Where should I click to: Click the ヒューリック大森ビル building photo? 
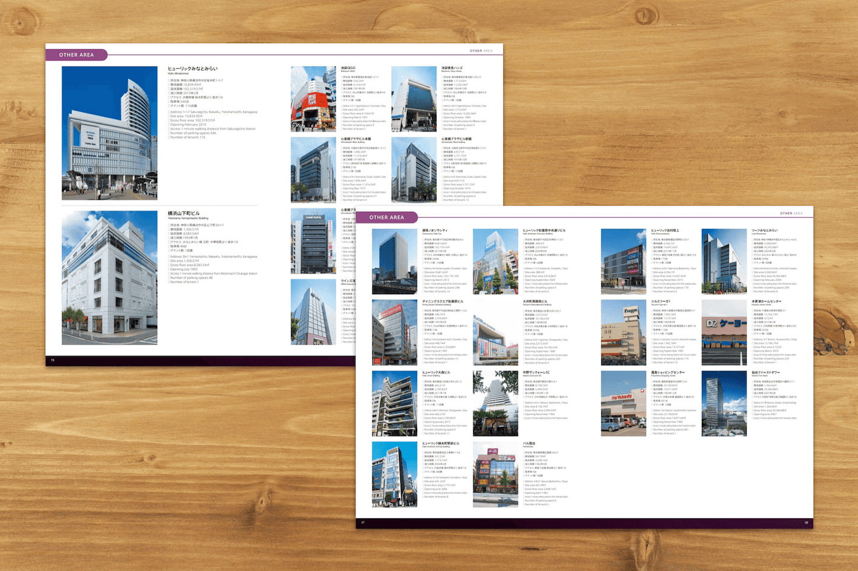click(394, 403)
